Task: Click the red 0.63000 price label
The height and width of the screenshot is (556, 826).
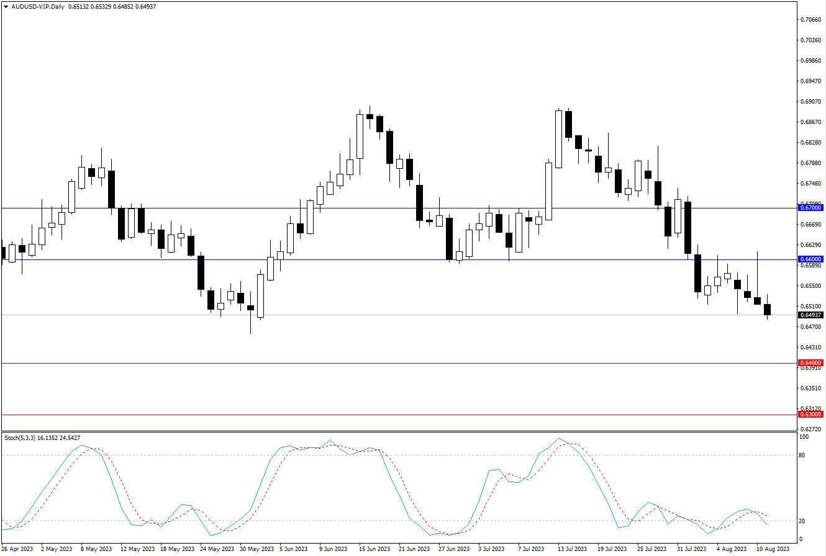Action: (811, 414)
